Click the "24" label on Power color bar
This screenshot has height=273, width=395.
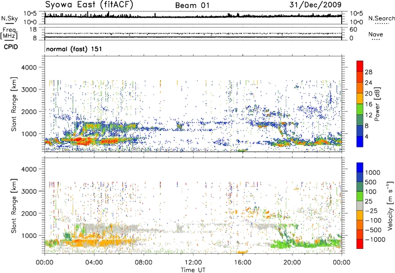(x=368, y=83)
